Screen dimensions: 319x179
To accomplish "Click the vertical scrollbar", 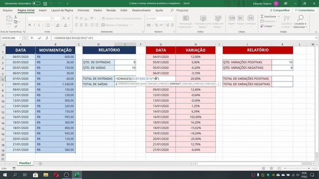I will point(317,101).
